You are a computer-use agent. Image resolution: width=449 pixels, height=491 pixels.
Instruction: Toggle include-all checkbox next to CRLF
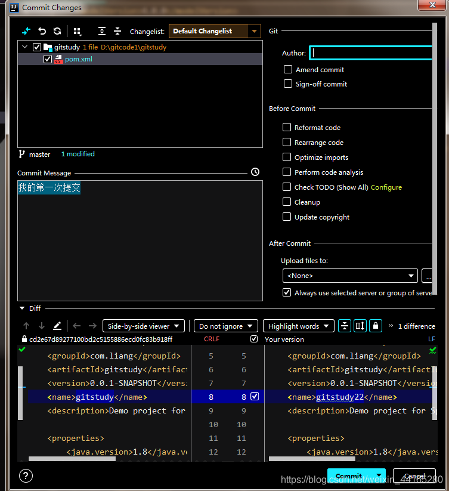point(254,339)
